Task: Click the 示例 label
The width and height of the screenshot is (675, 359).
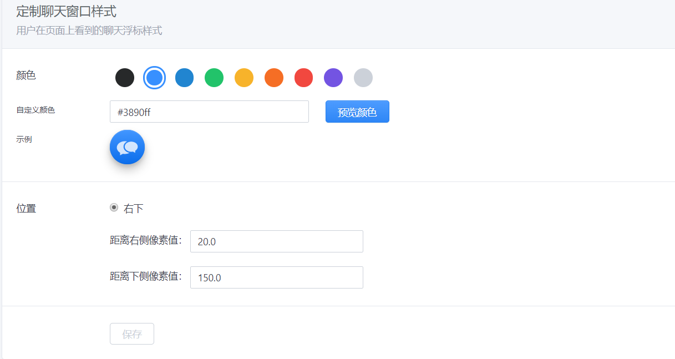Action: click(24, 139)
